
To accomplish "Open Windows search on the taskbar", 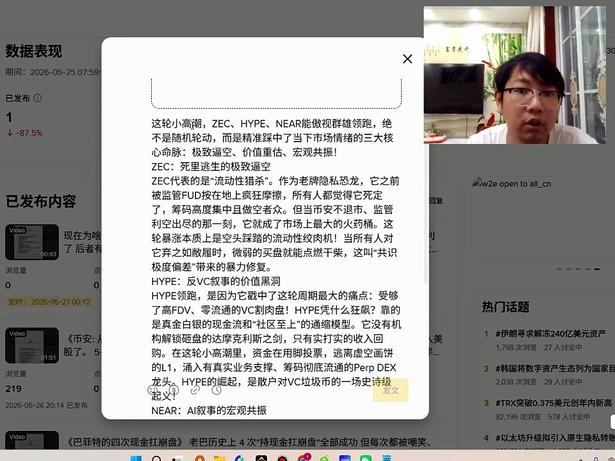I will tap(156, 458).
